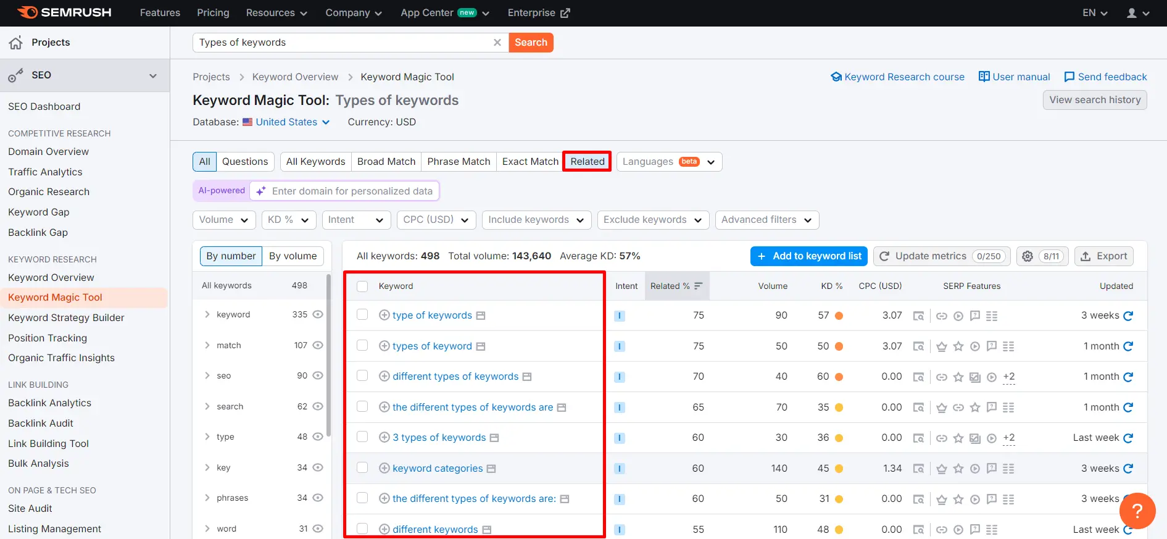The width and height of the screenshot is (1167, 539).
Task: Open the CPC (USD) filter dropdown
Action: coord(436,220)
